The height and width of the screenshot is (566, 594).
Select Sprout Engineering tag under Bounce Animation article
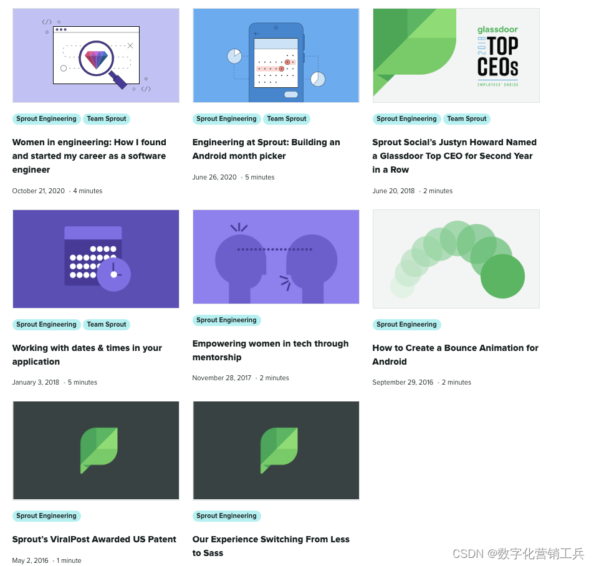406,325
